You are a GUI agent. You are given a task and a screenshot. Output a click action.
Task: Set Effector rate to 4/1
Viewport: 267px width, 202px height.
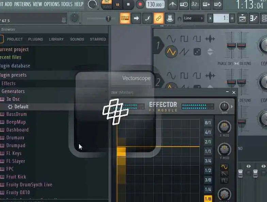(208, 132)
